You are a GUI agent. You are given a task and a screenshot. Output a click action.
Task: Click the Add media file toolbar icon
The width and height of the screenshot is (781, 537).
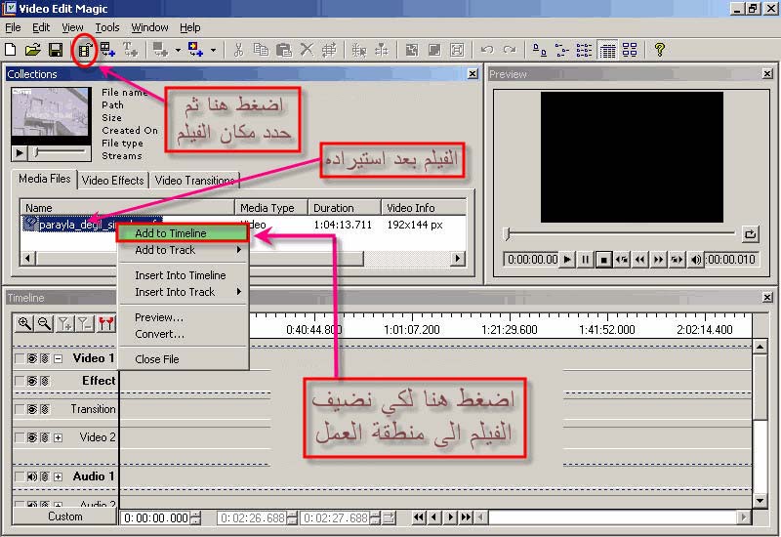[x=85, y=50]
